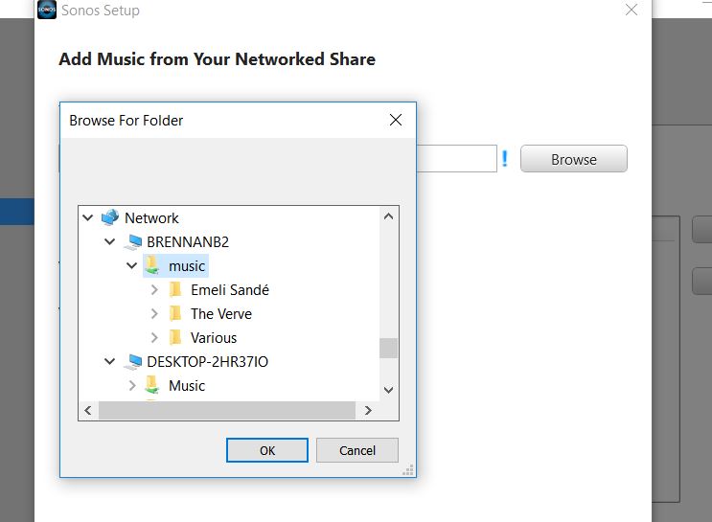Screen dimensions: 712x522
Task: Click the shared music folder icon under BRENNANB2
Action: coord(152,265)
